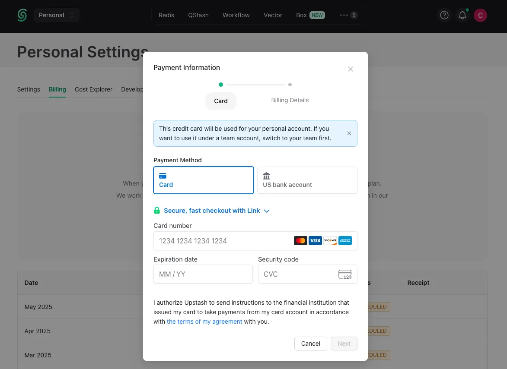Select the Card step pill
This screenshot has height=369, width=507.
point(221,101)
